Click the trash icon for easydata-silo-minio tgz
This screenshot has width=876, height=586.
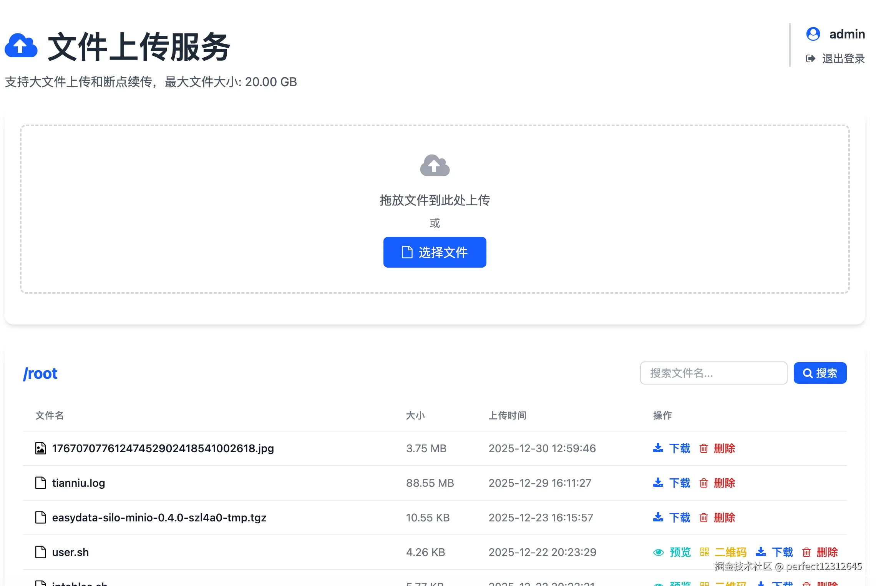[703, 518]
